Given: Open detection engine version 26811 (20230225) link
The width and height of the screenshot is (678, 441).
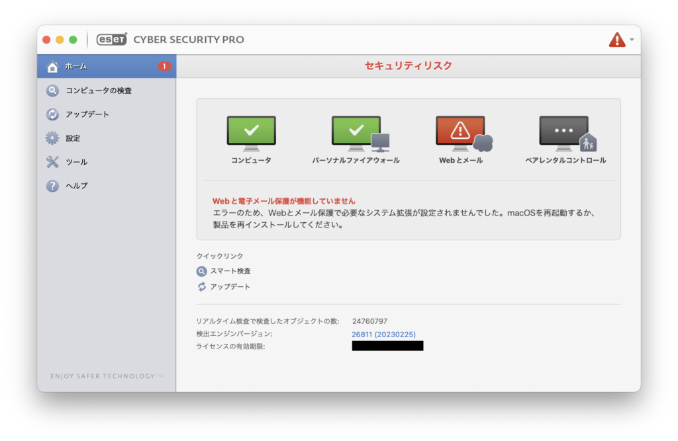Looking at the screenshot, I should (x=383, y=335).
